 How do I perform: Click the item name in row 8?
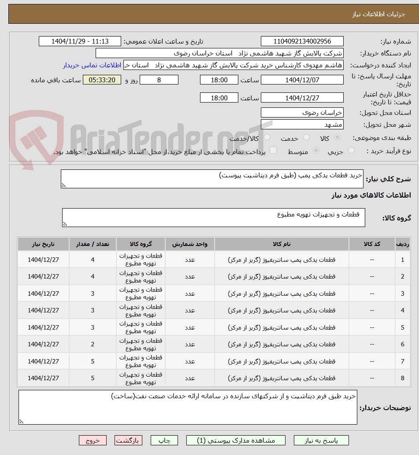click(282, 378)
